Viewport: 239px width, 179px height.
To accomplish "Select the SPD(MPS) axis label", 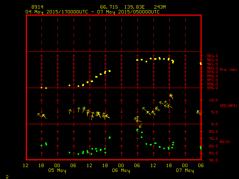I will (x=229, y=106).
